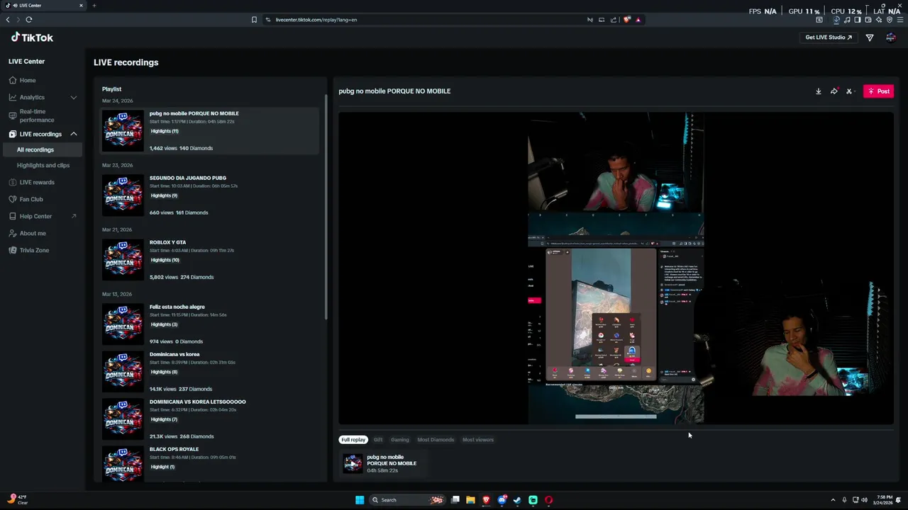Click Highlights (11) badge on pubg recording
The height and width of the screenshot is (510, 908).
pyautogui.click(x=165, y=131)
